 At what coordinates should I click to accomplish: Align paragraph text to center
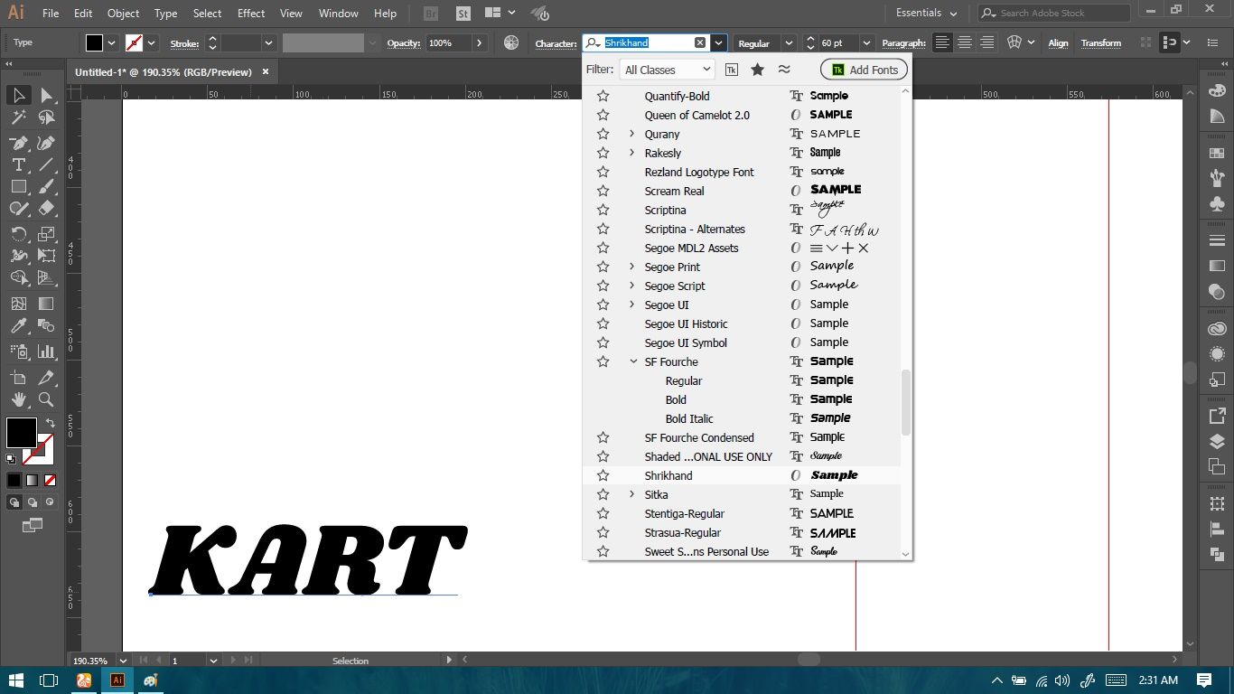point(965,42)
